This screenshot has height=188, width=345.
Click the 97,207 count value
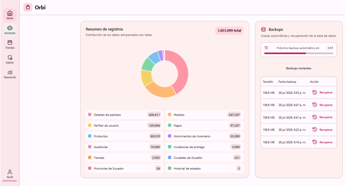click(235, 125)
